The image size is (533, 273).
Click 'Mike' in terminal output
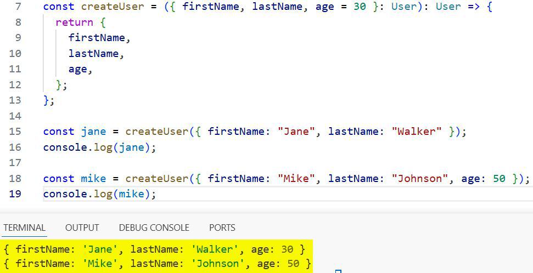point(100,264)
